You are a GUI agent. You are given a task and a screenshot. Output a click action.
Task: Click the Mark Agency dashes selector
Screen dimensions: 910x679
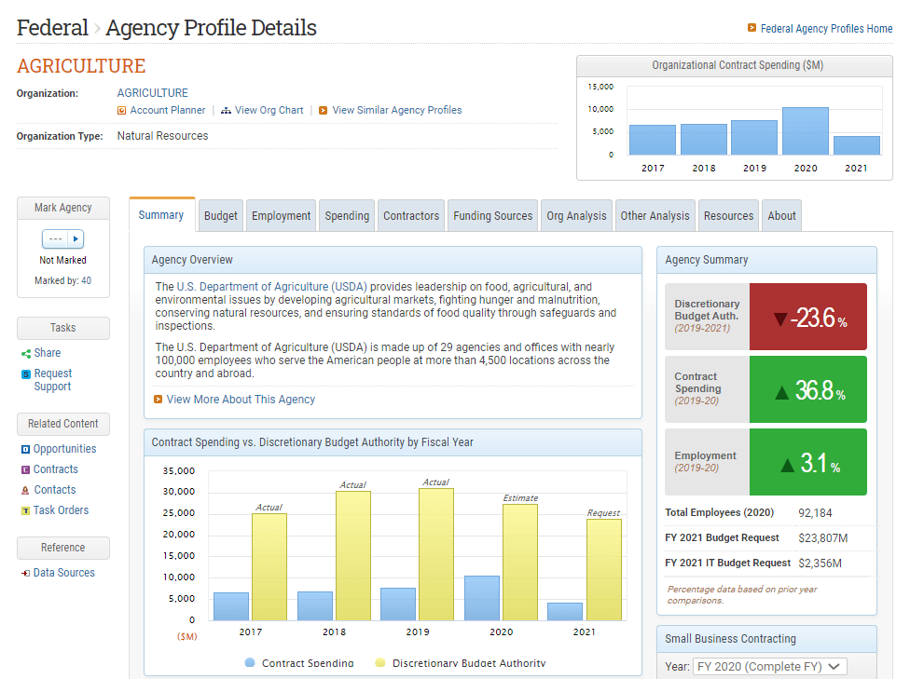click(55, 238)
